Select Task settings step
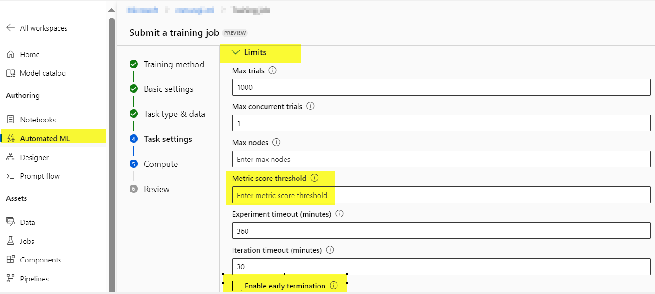 pos(168,139)
